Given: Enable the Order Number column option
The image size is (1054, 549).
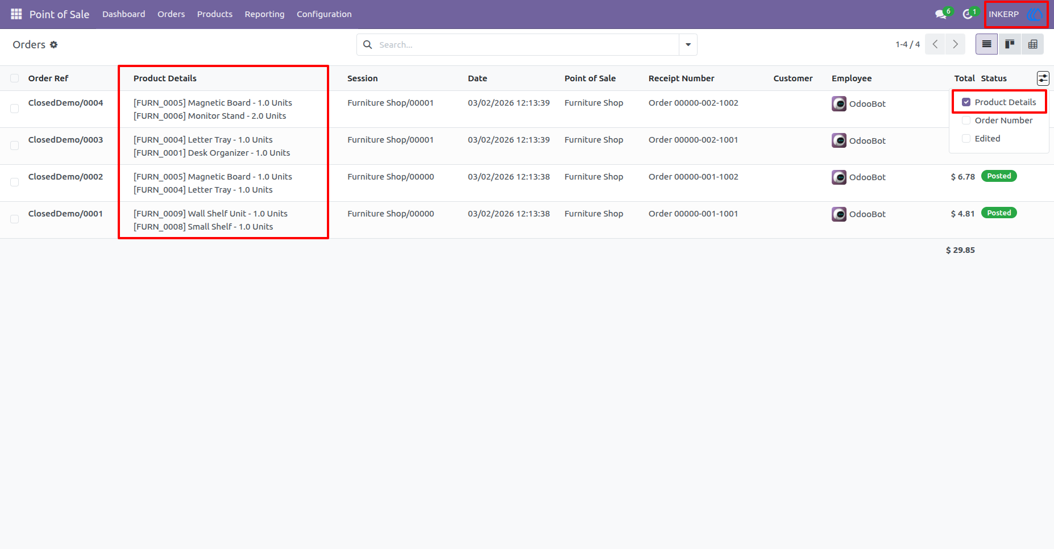Looking at the screenshot, I should 966,120.
